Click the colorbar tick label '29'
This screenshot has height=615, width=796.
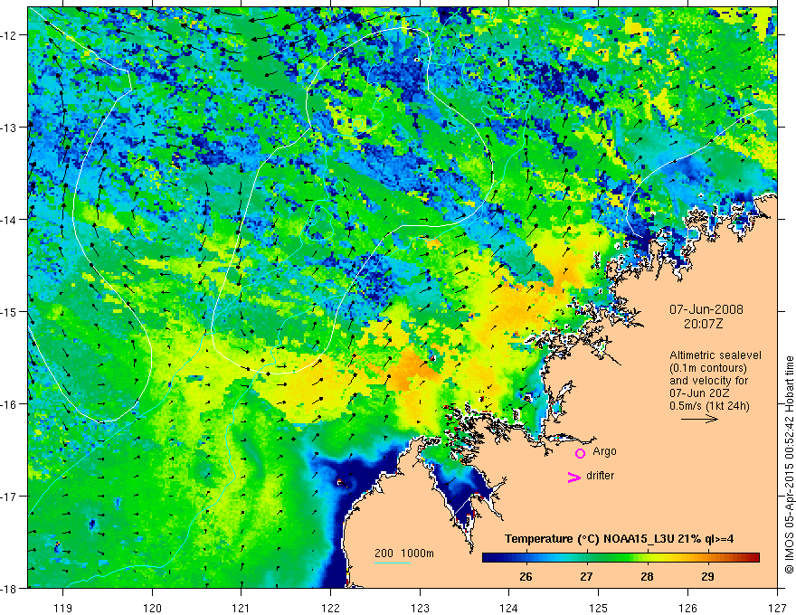click(707, 576)
